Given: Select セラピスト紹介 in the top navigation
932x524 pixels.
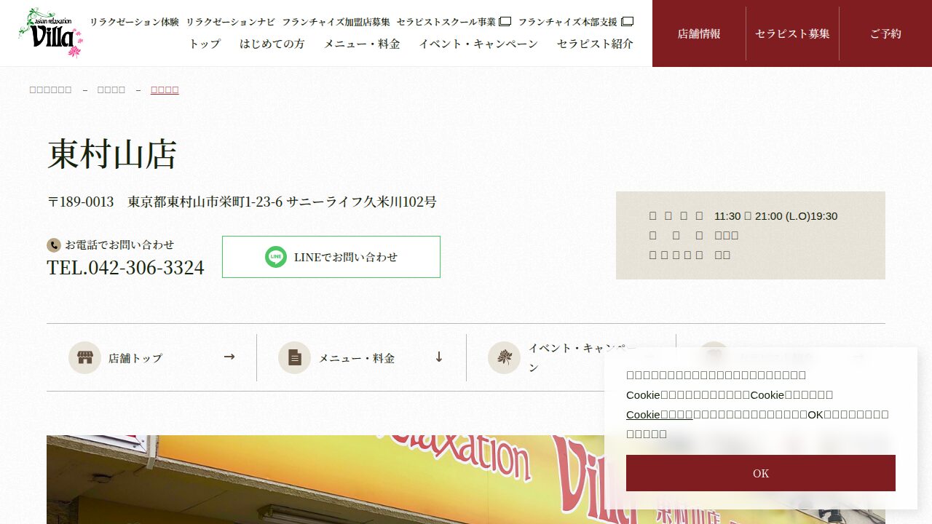Looking at the screenshot, I should click(x=595, y=44).
